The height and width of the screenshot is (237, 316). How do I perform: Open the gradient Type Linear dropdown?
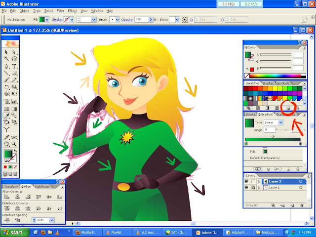click(281, 122)
